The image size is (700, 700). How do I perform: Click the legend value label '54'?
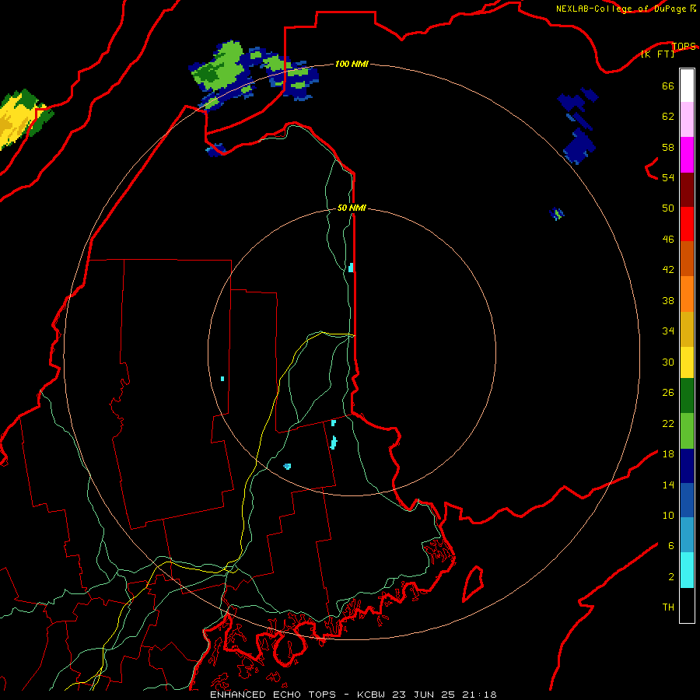[x=668, y=177]
